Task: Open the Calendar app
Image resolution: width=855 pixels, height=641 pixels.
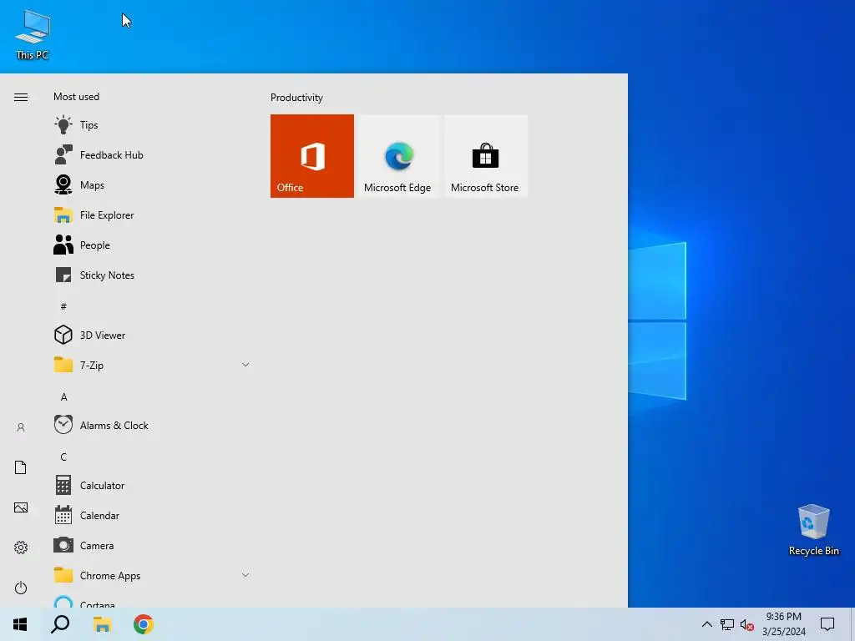Action: [152, 514]
